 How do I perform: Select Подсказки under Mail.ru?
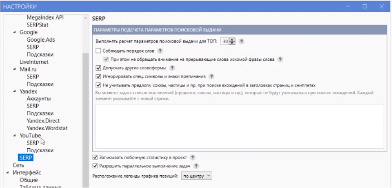pos(40,84)
